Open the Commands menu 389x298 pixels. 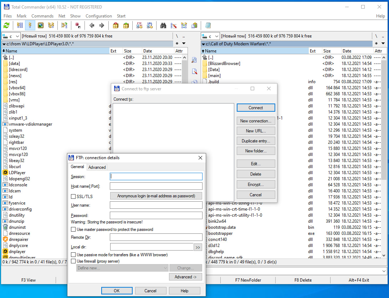tap(42, 16)
